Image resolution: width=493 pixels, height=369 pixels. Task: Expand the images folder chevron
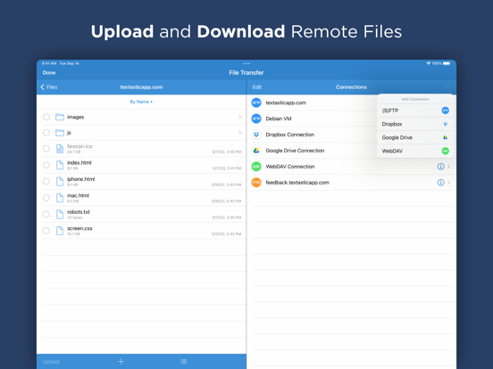tap(240, 117)
